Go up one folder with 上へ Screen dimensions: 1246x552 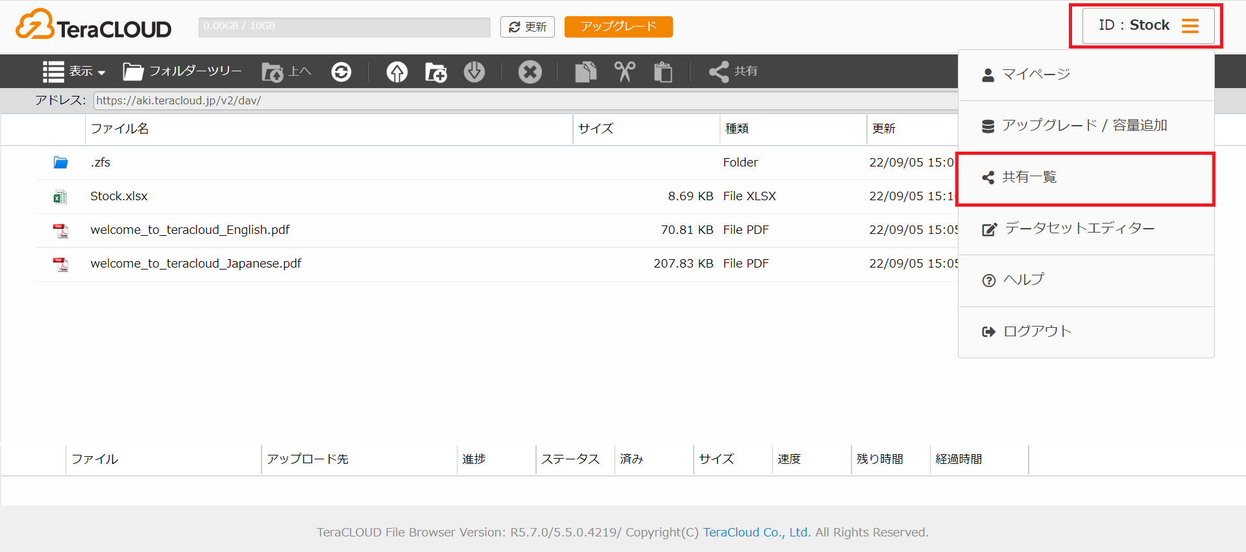point(286,71)
